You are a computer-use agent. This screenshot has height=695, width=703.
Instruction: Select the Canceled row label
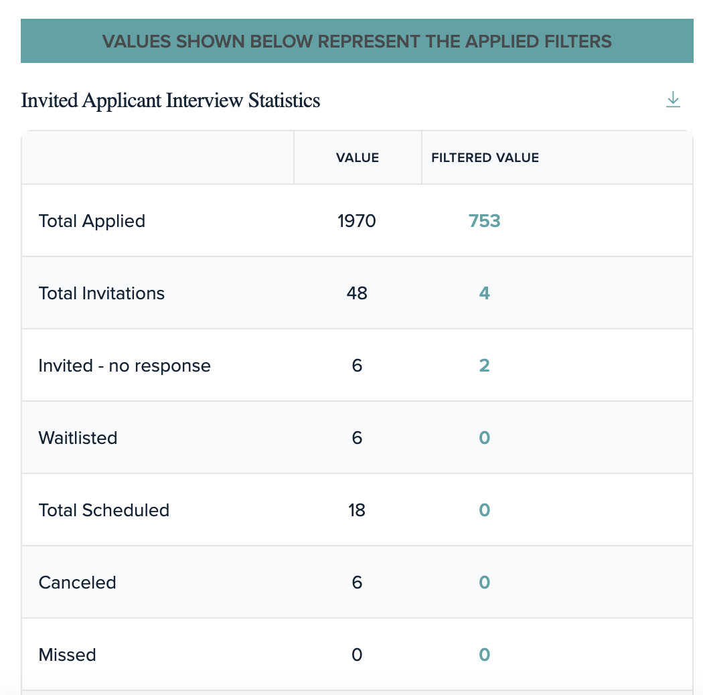(x=78, y=583)
